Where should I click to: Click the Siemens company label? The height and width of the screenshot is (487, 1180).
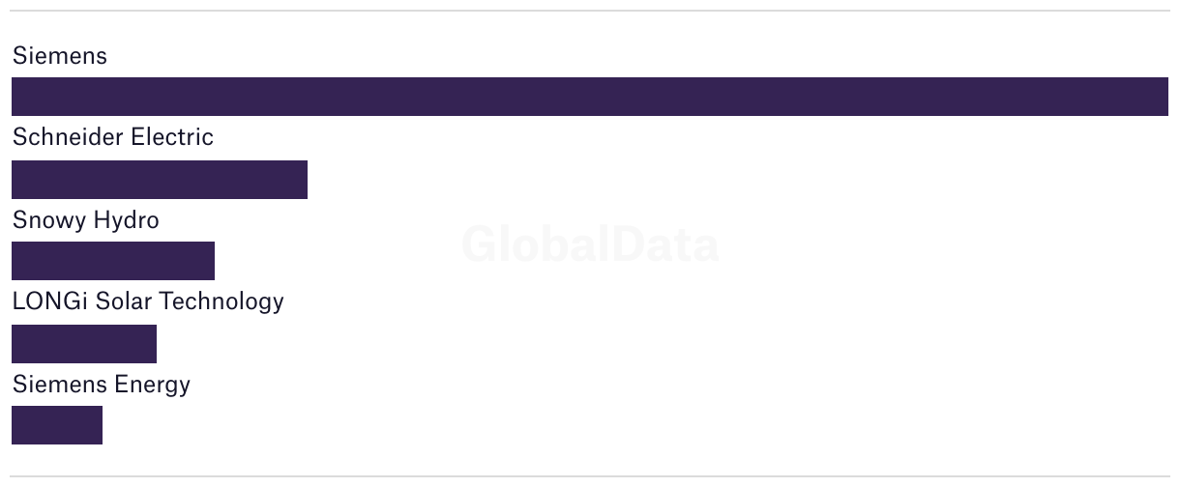pyautogui.click(x=60, y=56)
